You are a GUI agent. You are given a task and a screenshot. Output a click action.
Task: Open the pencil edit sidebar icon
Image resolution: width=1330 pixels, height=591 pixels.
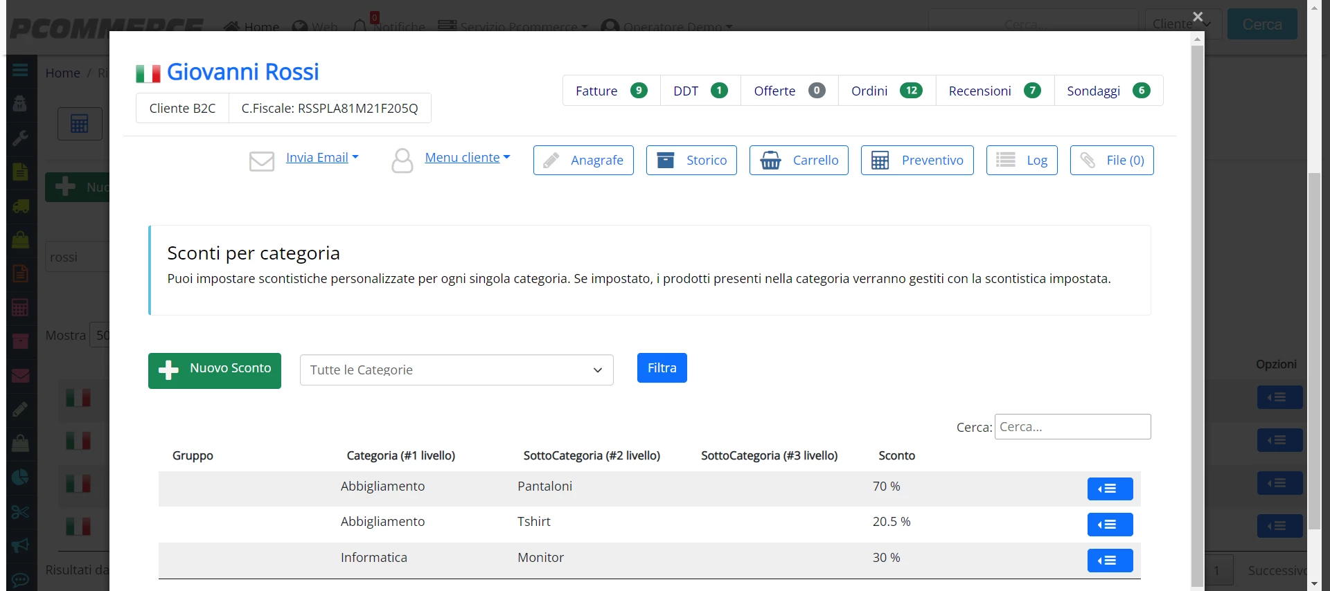(x=20, y=409)
